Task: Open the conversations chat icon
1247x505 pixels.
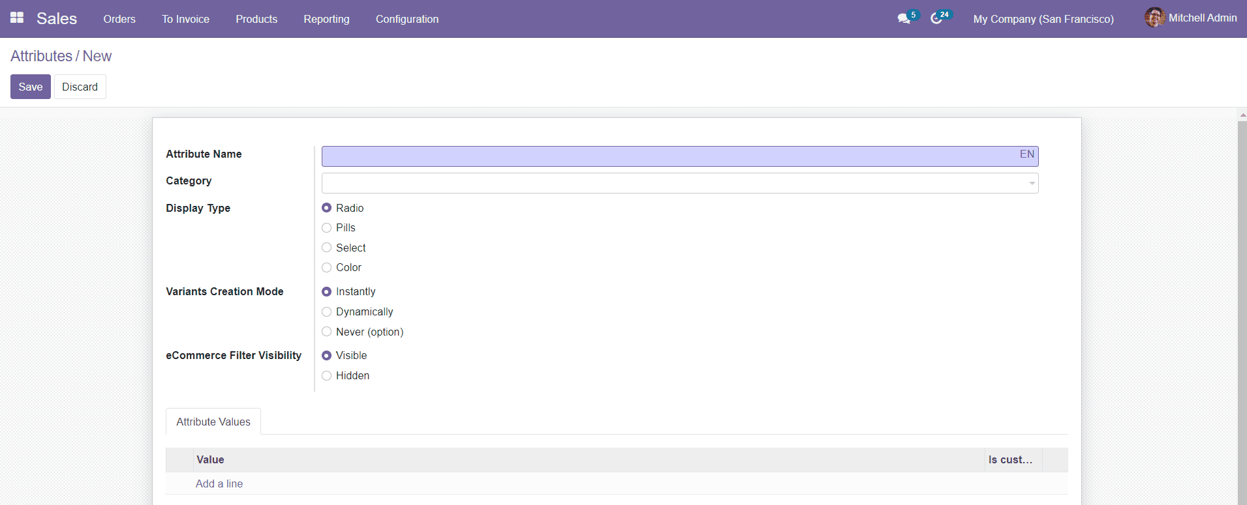Action: point(903,19)
